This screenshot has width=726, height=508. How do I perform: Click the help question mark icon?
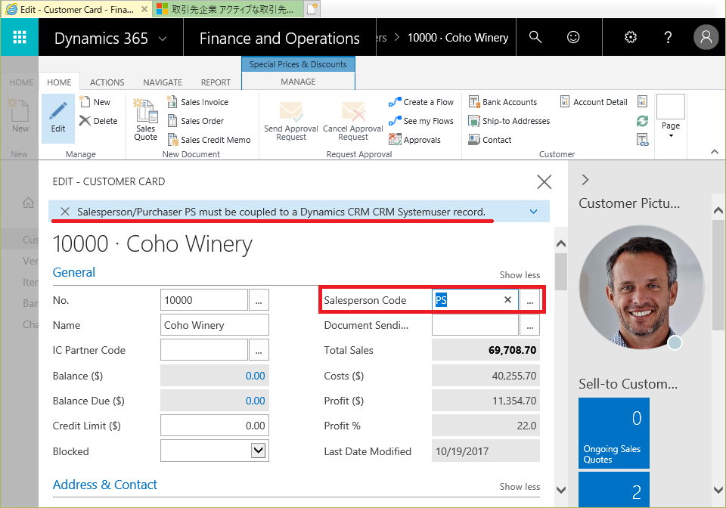(668, 38)
